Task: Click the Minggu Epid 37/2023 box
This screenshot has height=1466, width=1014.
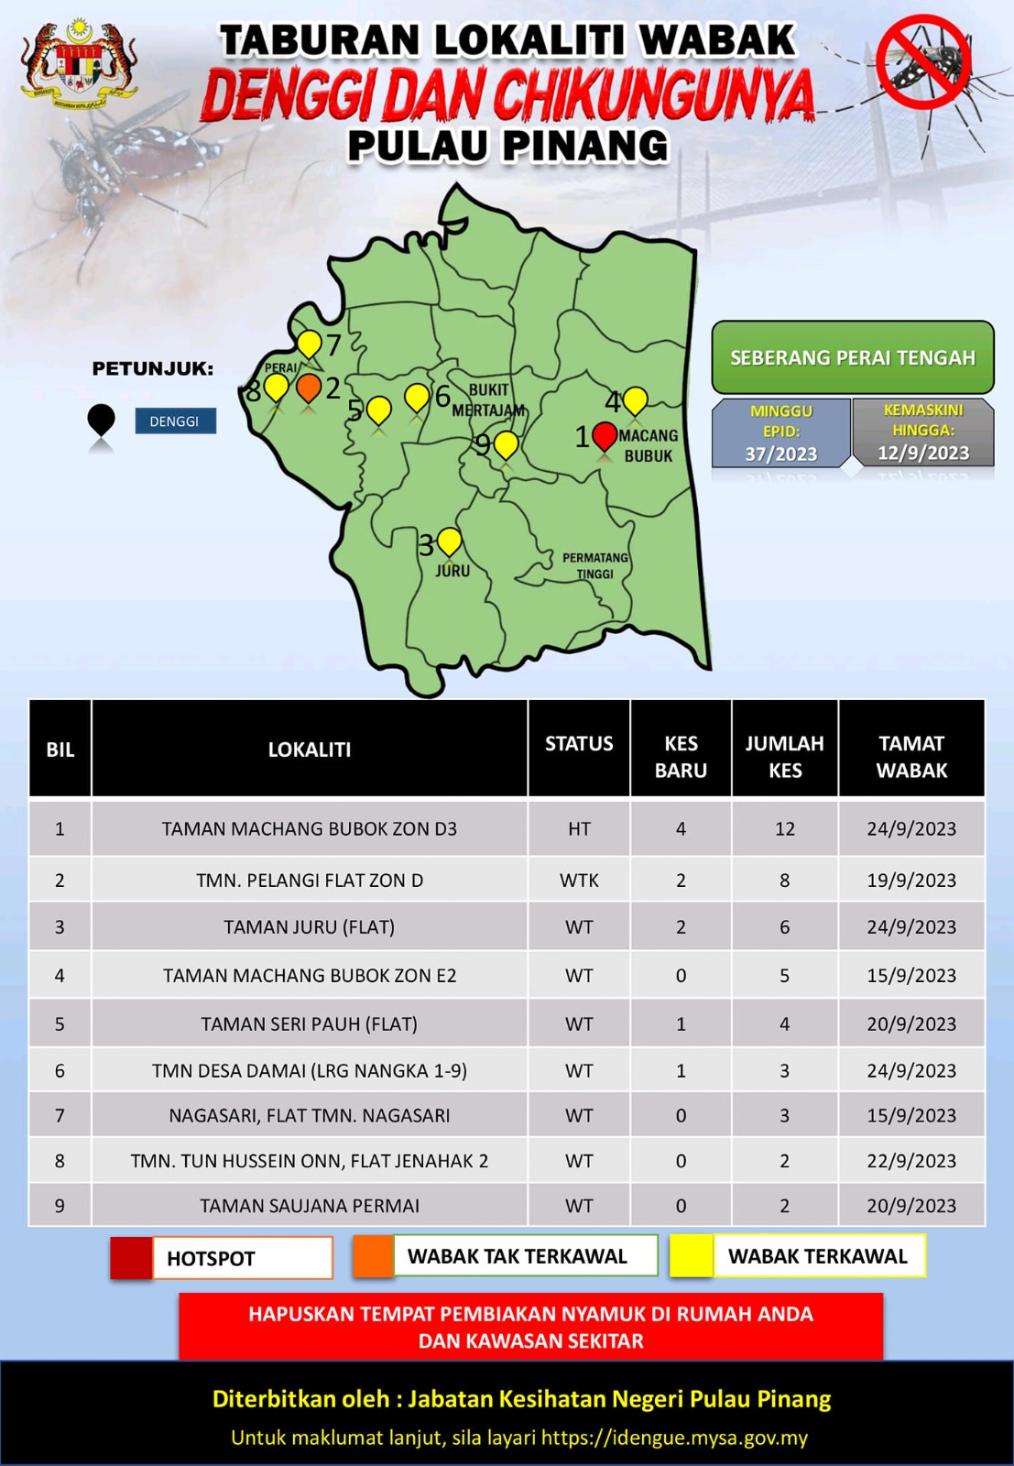Action: click(x=781, y=432)
